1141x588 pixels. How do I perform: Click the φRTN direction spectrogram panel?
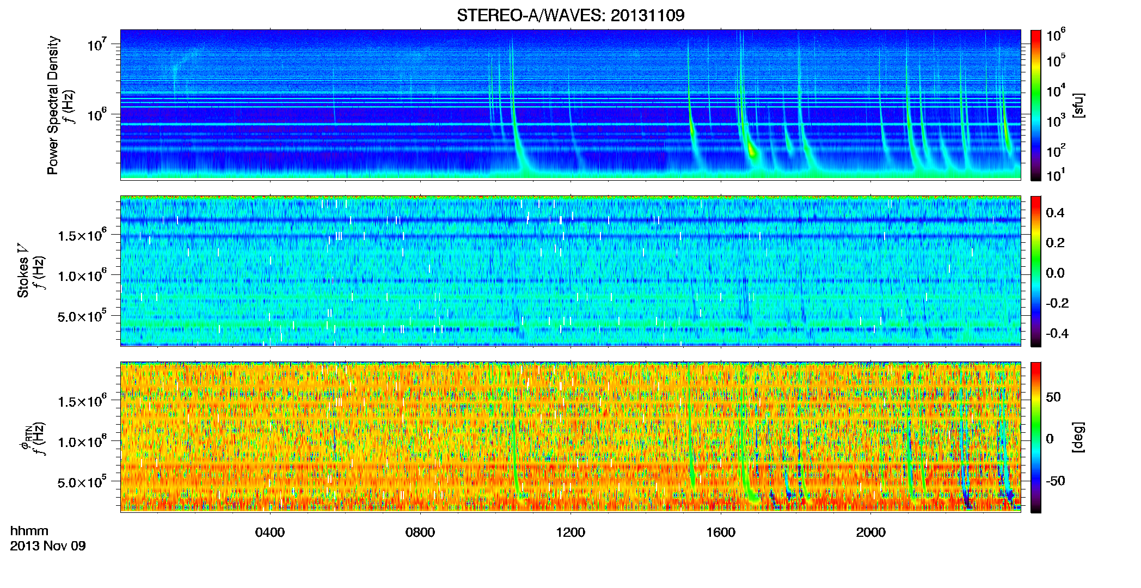570,437
